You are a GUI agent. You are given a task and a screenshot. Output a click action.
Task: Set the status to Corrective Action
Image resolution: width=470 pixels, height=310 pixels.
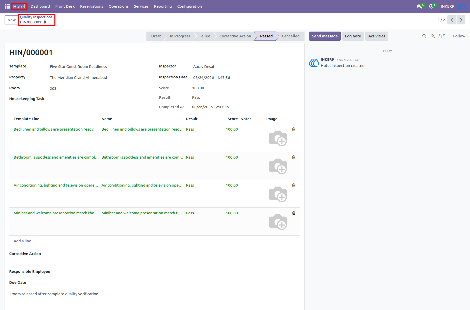[235, 36]
